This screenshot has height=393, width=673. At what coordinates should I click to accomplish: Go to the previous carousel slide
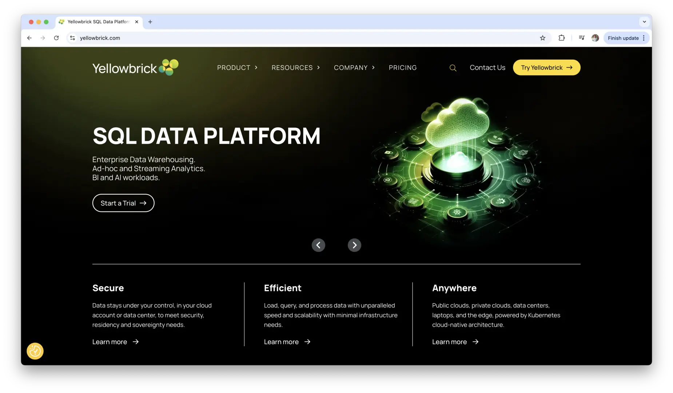(318, 245)
